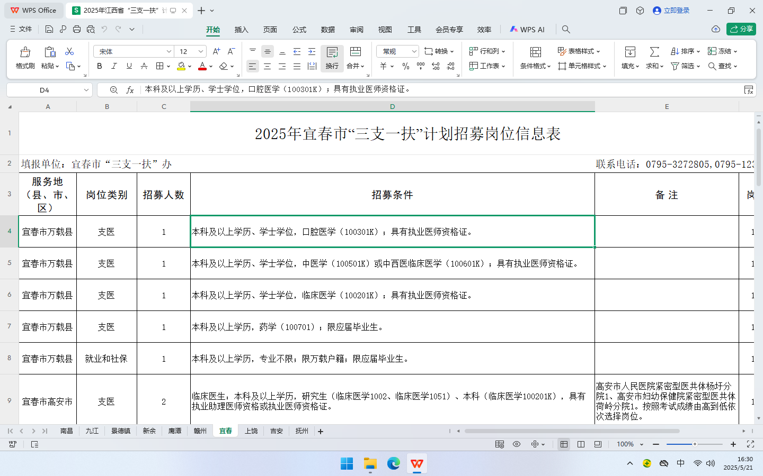This screenshot has width=763, height=476.
Task: Click the vertical scrollbar thumb
Action: (x=759, y=158)
